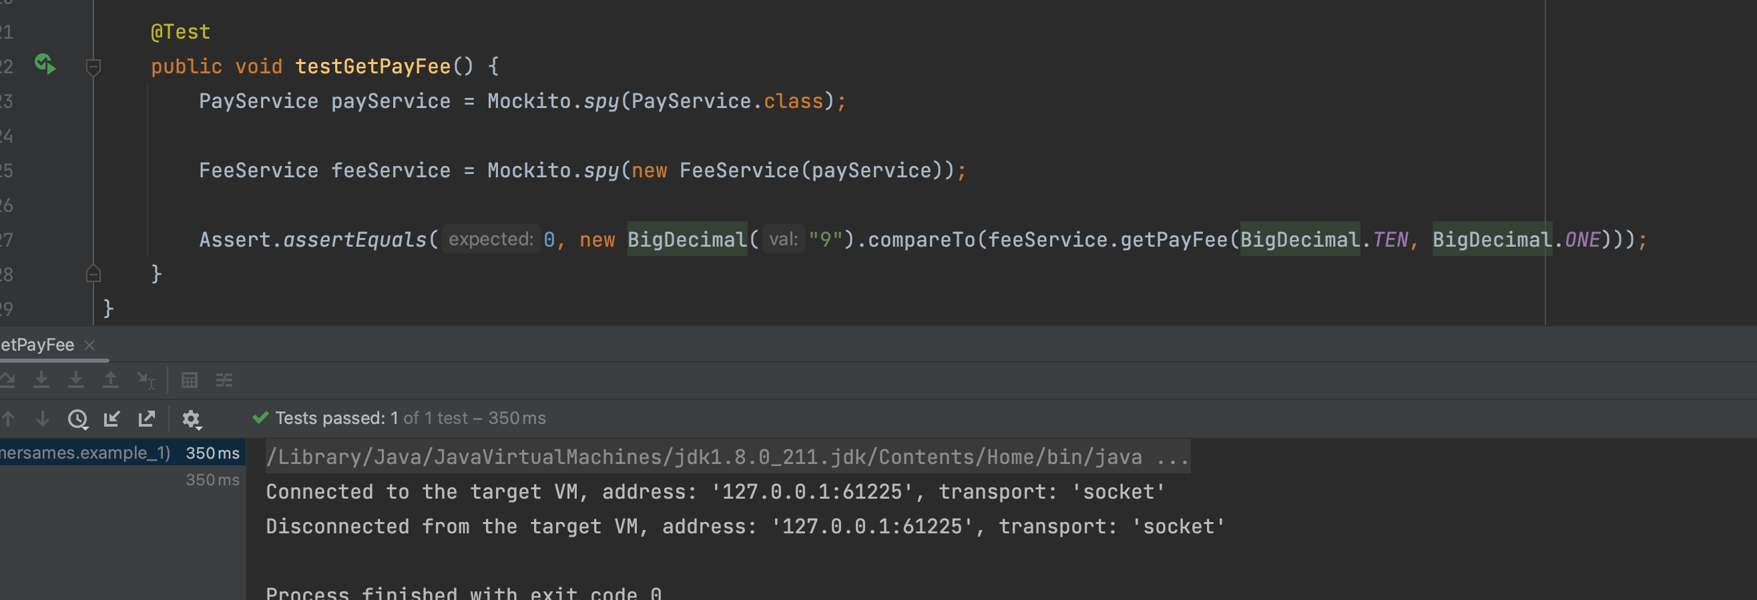
Task: Select the test row ending 'example_1)'
Action: coord(121,453)
